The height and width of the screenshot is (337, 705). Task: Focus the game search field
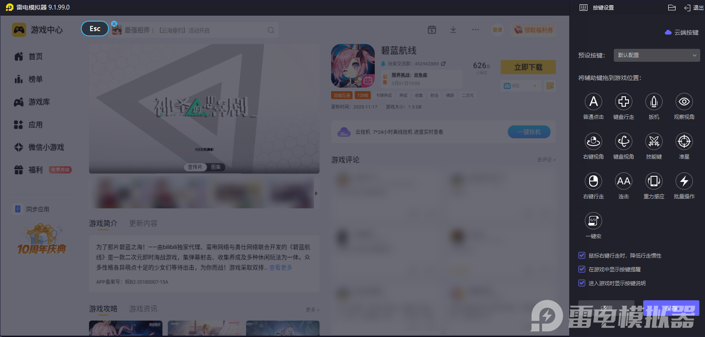click(x=195, y=30)
